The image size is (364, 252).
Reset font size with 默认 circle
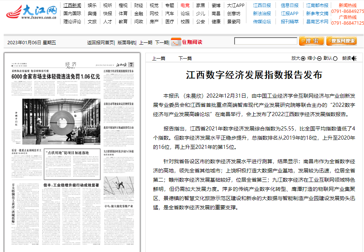(x=336, y=59)
